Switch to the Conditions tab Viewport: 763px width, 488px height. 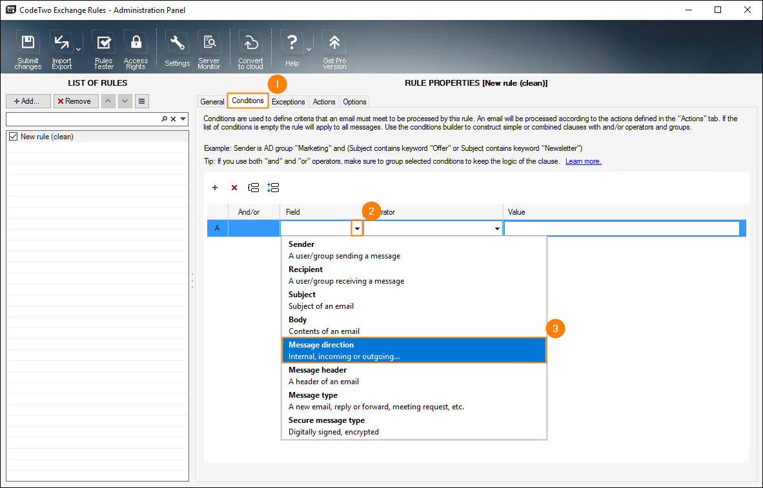[x=248, y=101]
